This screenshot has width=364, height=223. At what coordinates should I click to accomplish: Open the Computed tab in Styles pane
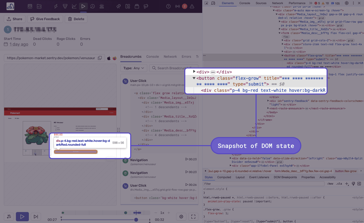coord(224,177)
